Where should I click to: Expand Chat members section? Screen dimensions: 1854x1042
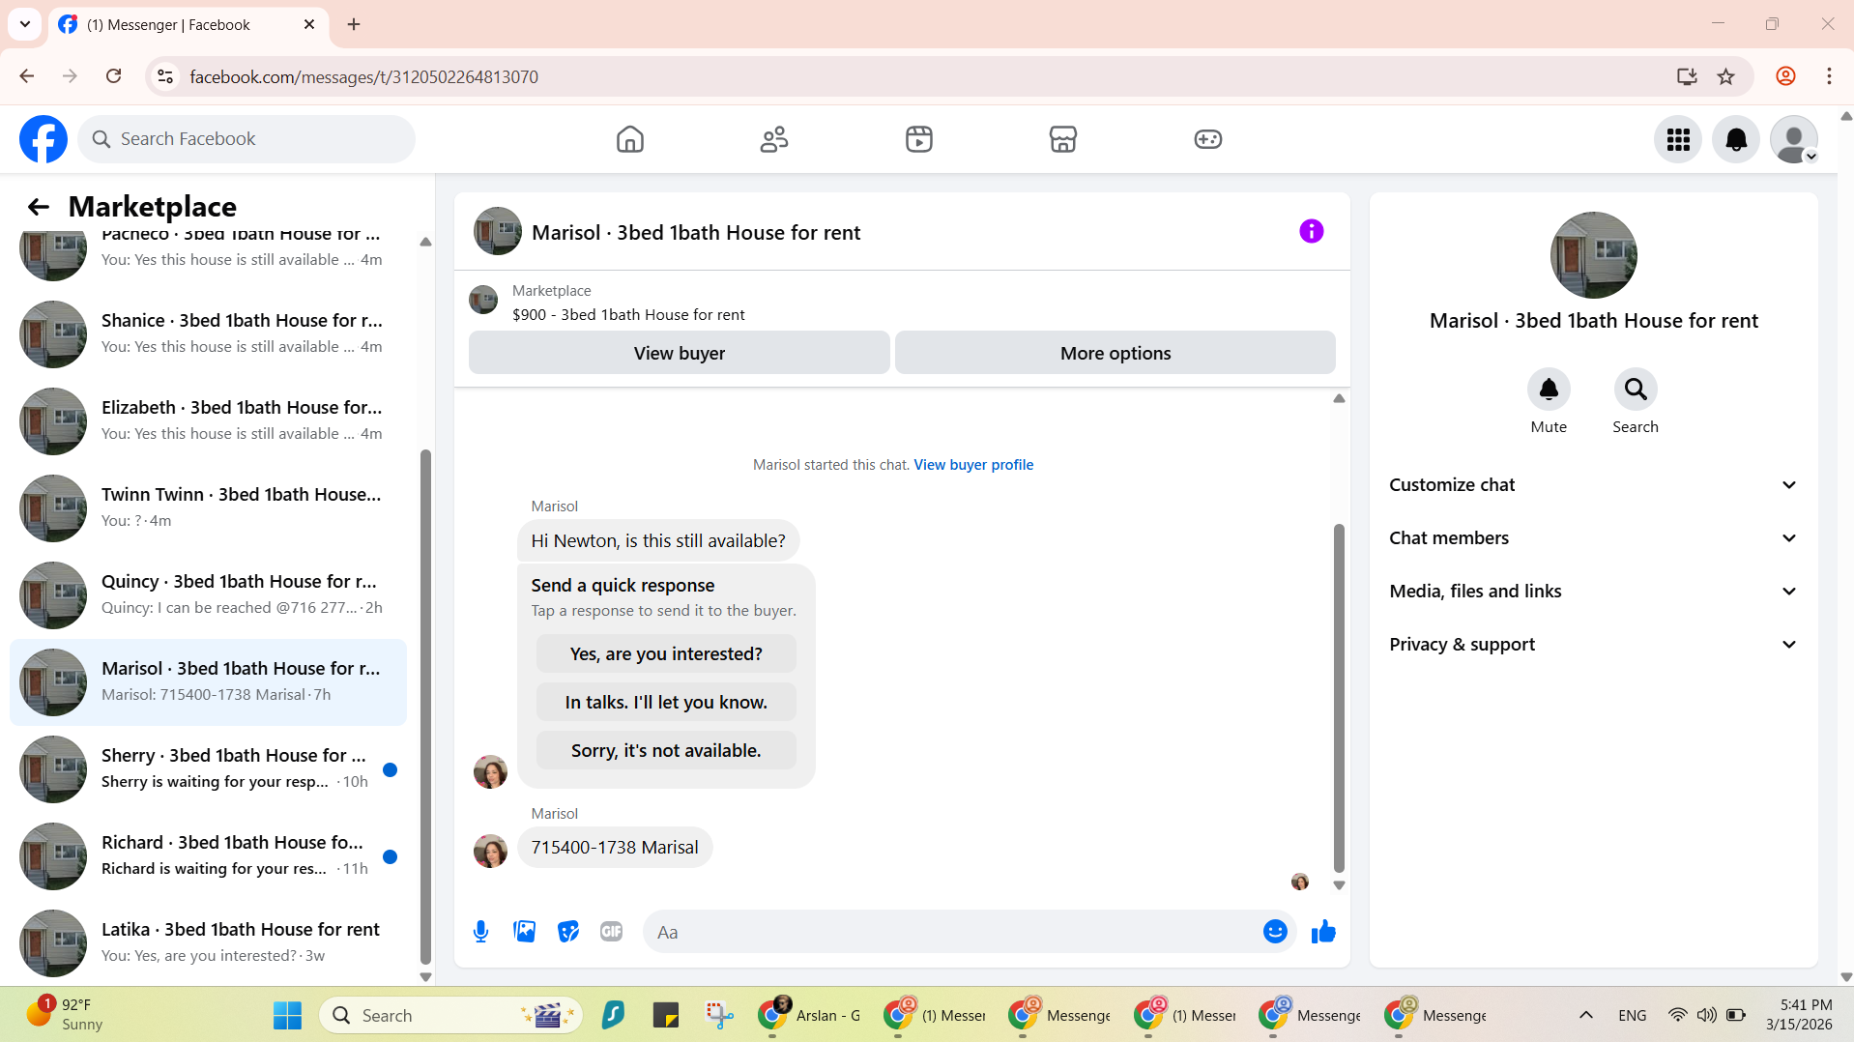click(x=1593, y=538)
